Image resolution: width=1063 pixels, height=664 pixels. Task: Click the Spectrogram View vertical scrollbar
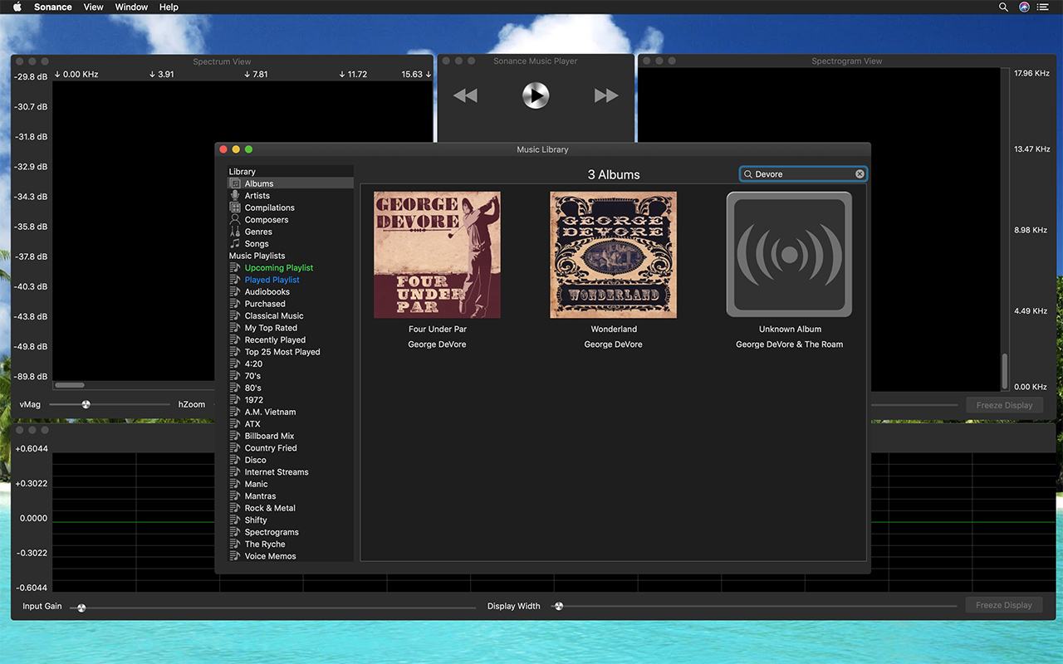click(1005, 370)
